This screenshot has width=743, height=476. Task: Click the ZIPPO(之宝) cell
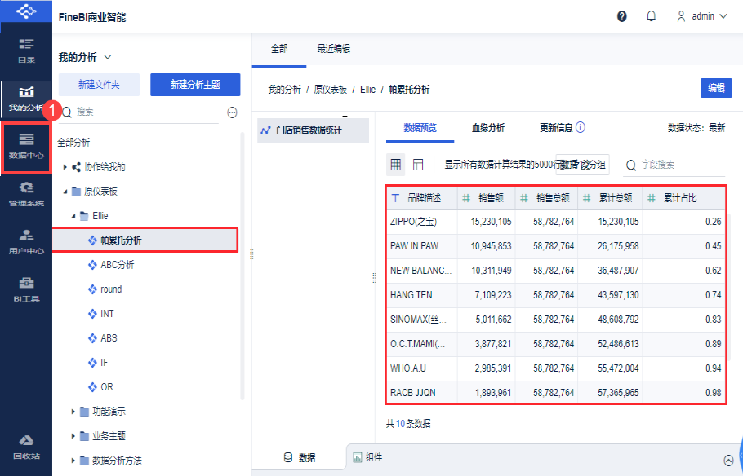coord(422,222)
